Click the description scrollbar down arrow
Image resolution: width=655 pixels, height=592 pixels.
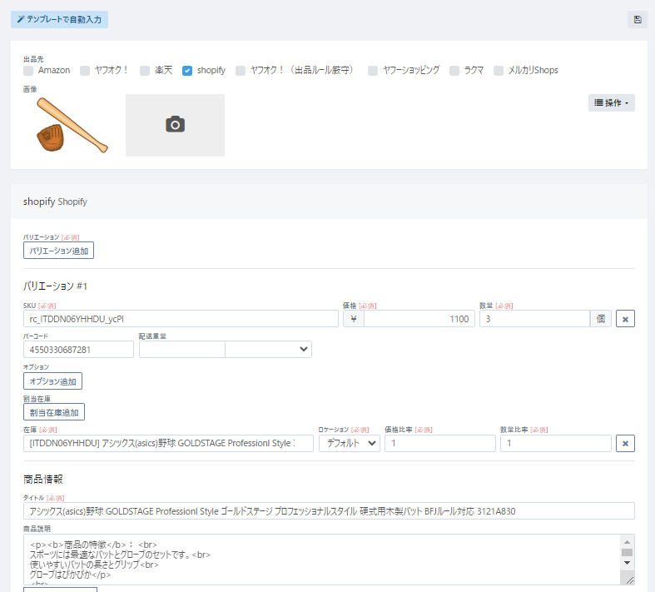pos(627,563)
